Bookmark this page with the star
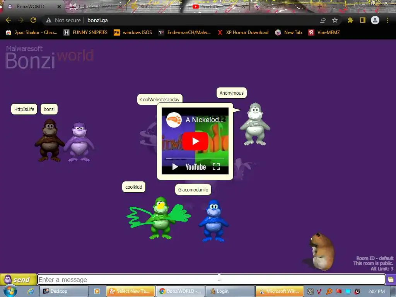 coord(335,20)
